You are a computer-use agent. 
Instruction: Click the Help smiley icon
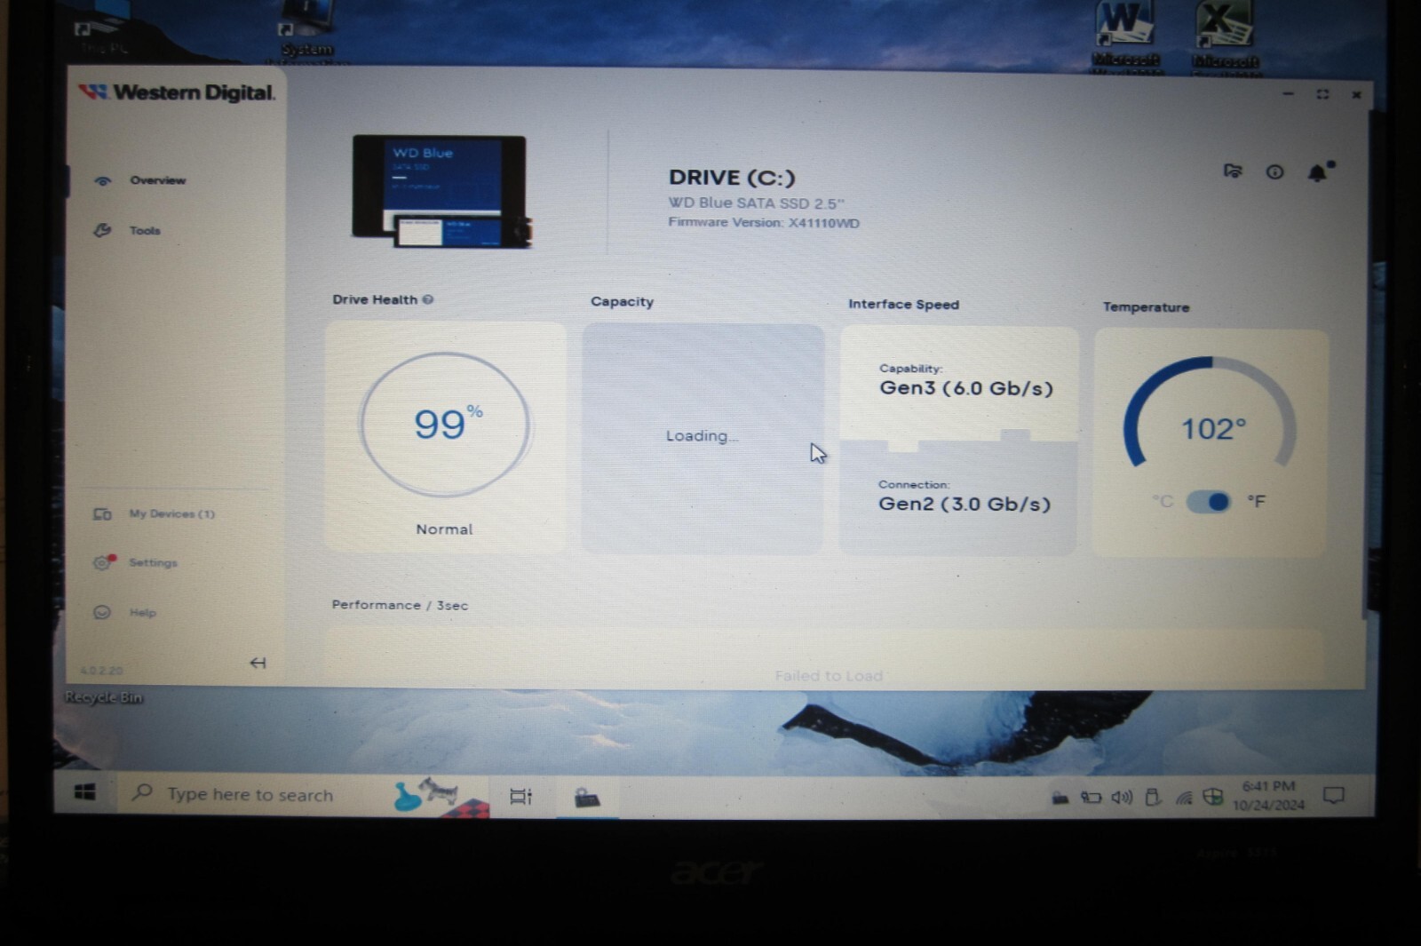coord(102,613)
